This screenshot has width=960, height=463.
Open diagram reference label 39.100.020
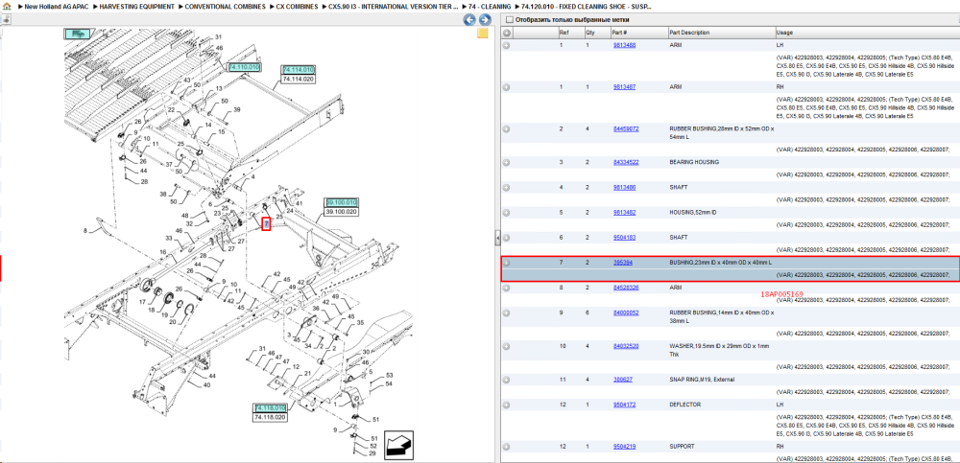pyautogui.click(x=342, y=212)
